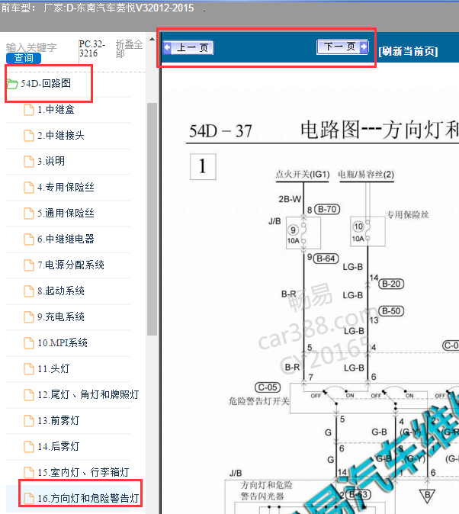Viewport: 459px width, 514px height.
Task: Open the 4.专用保险丝 document
Action: click(x=66, y=187)
